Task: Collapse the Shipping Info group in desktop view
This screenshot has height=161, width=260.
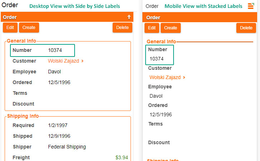Action: pyautogui.click(x=23, y=116)
